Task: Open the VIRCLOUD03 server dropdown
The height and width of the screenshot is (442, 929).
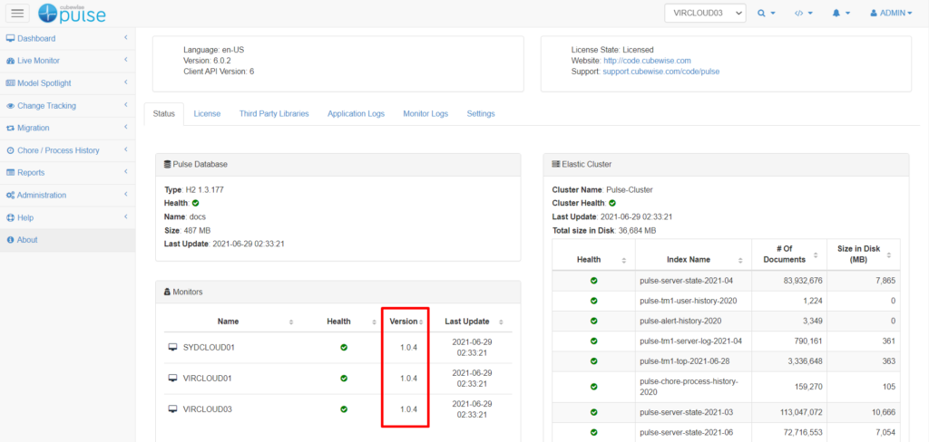Action: [704, 14]
